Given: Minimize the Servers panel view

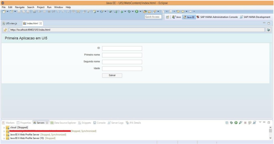Looking at the screenshot, I should (x=264, y=123).
